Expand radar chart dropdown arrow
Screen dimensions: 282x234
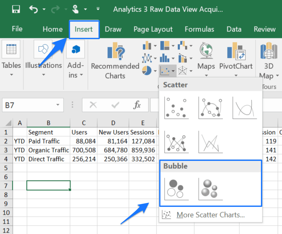point(191,71)
